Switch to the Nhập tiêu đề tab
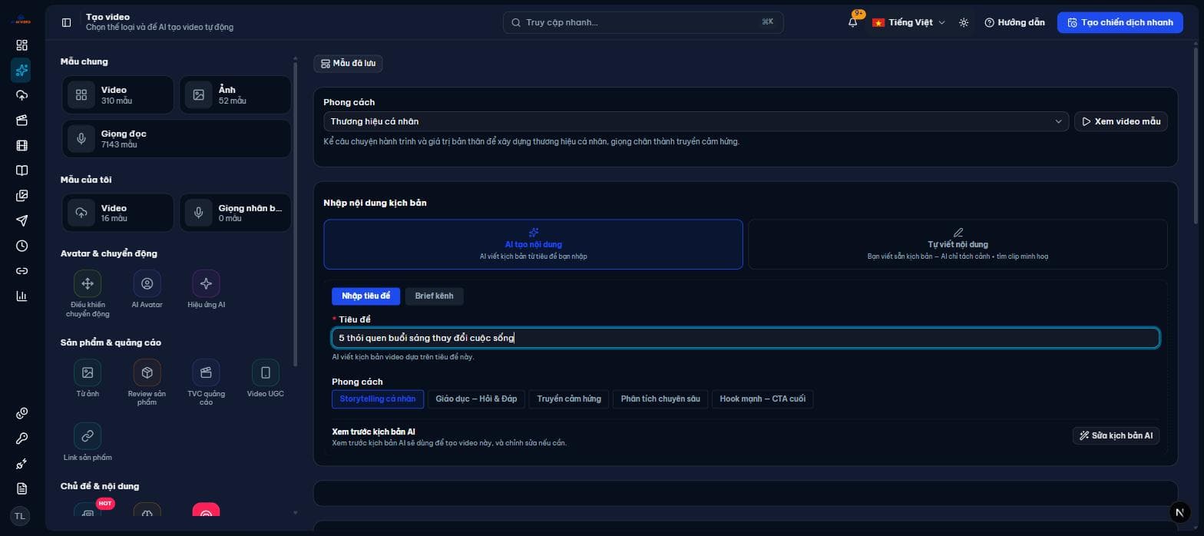The width and height of the screenshot is (1204, 536). pos(365,296)
